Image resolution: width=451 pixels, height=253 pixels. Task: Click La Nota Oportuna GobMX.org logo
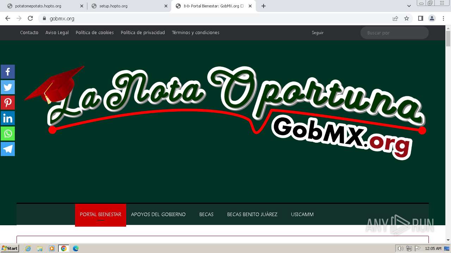coord(225,112)
